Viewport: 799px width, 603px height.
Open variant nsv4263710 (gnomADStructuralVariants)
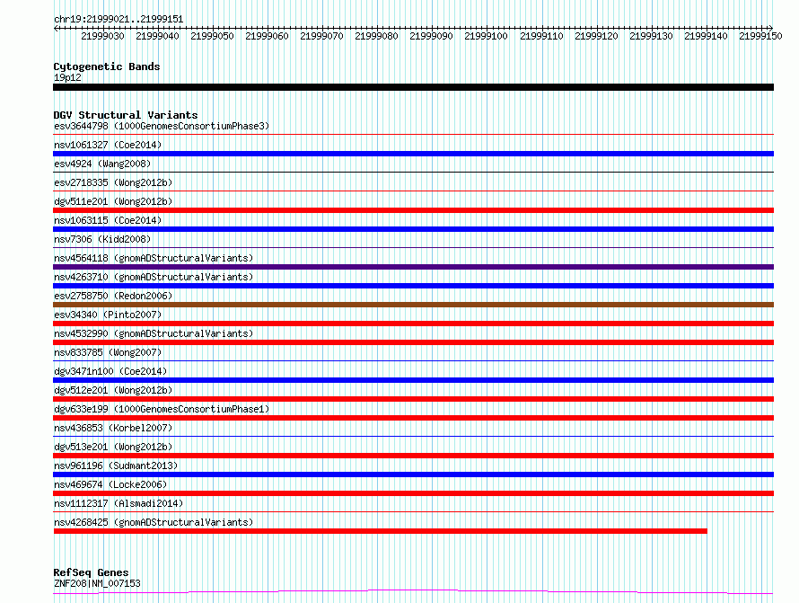click(154, 277)
